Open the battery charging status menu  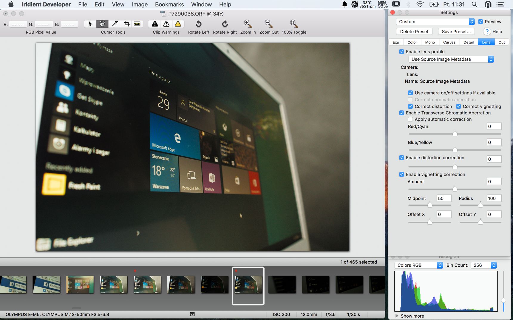click(x=434, y=4)
